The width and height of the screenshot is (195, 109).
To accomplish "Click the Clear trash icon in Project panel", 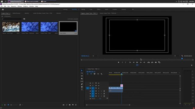I will pos(76,105).
